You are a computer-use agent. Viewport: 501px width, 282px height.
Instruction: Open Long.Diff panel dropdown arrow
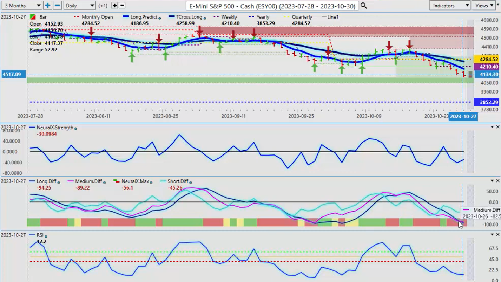pos(492,181)
